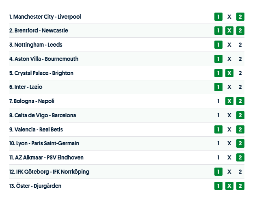Deselect away win 2 for Celta de Vigo - Barcelona
The width and height of the screenshot is (255, 198).
pos(240,115)
